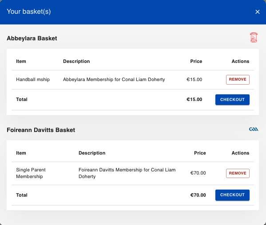Close the Your basket(s) dialog
Screen dimensions: 266x225
point(258,12)
